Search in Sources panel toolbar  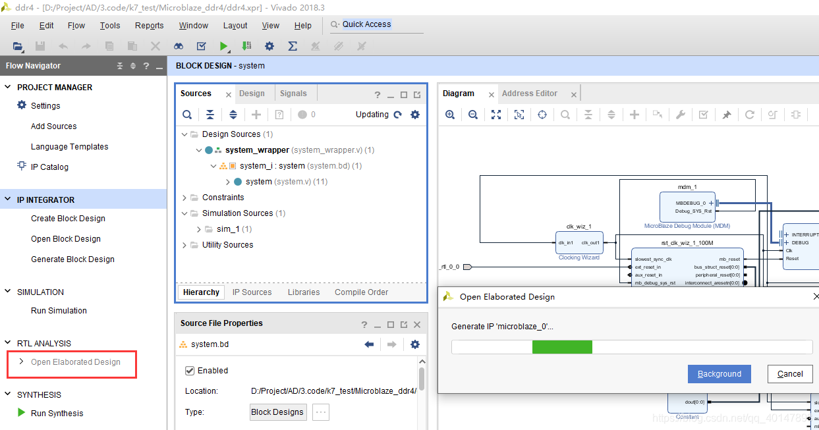[x=187, y=115]
